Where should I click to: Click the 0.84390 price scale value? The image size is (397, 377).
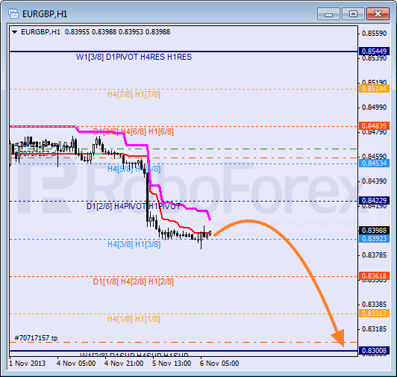(x=374, y=181)
